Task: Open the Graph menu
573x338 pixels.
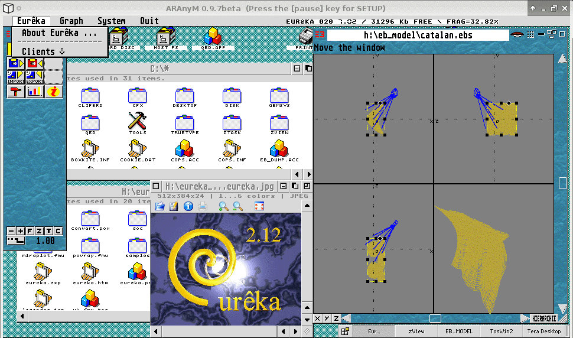Action: coord(71,21)
